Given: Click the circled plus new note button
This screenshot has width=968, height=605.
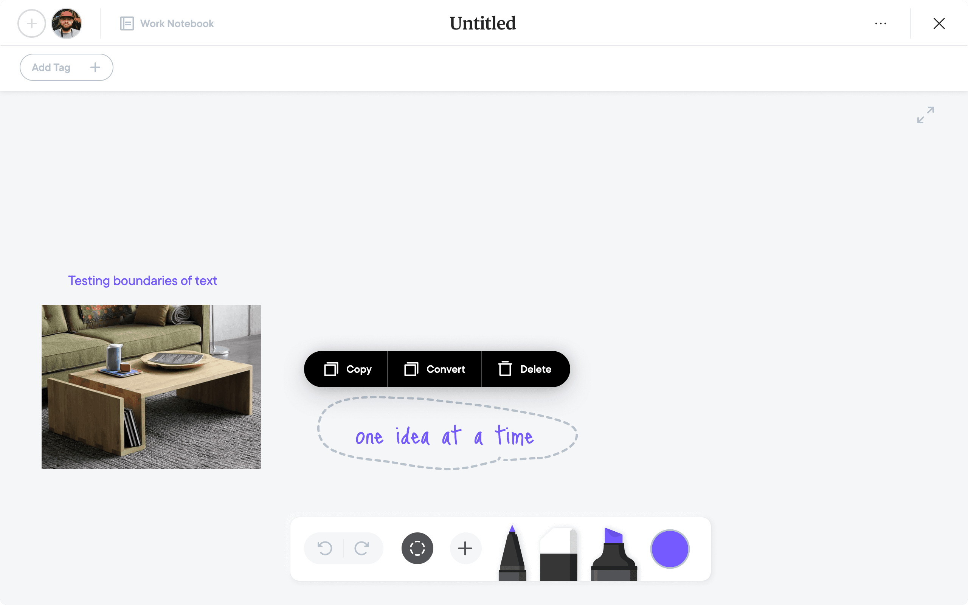Looking at the screenshot, I should pyautogui.click(x=32, y=23).
